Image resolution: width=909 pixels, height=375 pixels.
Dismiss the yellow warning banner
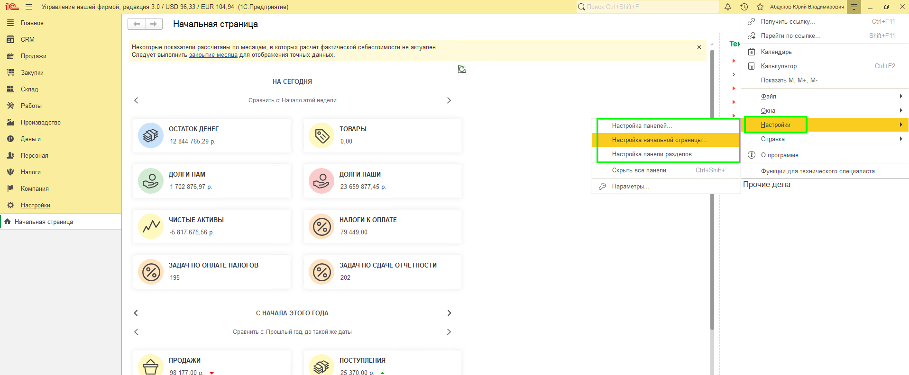(x=699, y=47)
